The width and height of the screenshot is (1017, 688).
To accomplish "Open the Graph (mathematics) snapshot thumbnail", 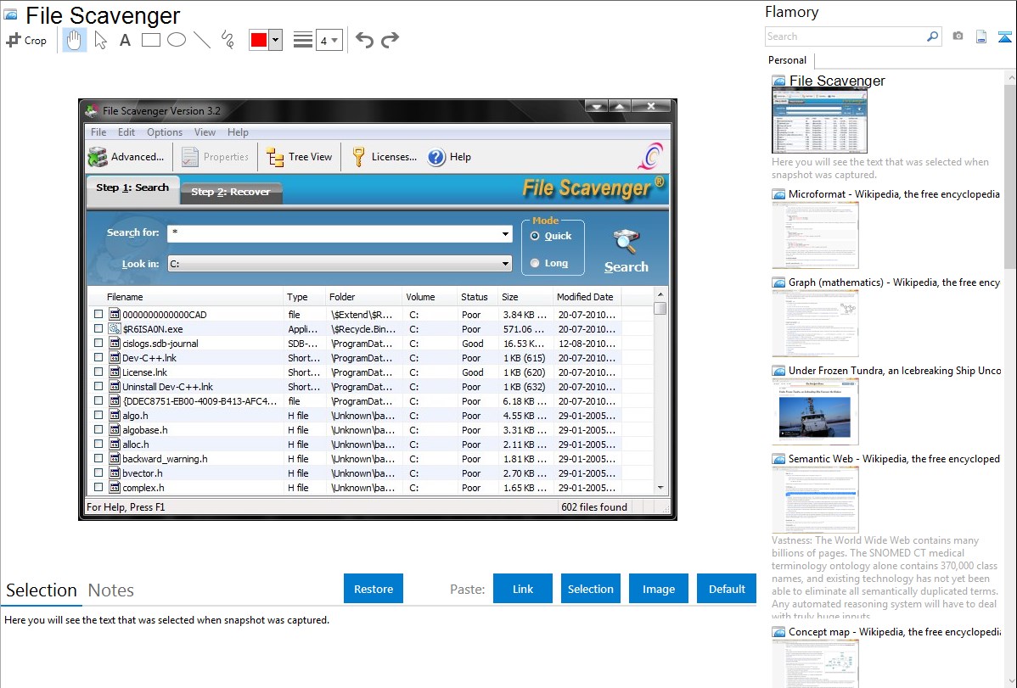I will pyautogui.click(x=815, y=323).
